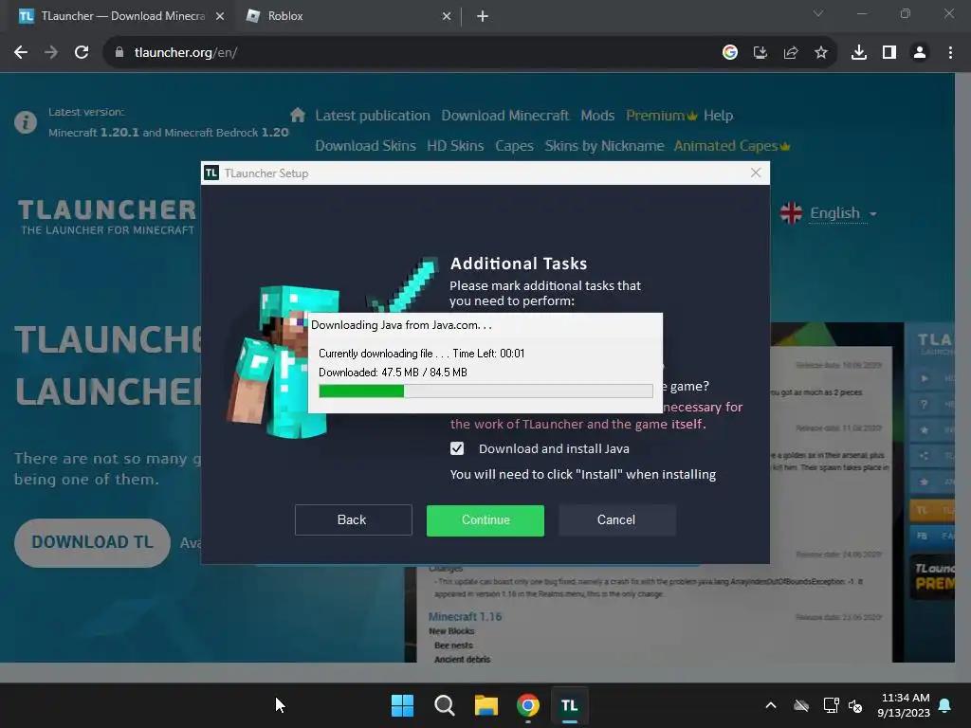Screen dimensions: 971x728
Task: Click the lock icon in address bar
Action: (119, 53)
